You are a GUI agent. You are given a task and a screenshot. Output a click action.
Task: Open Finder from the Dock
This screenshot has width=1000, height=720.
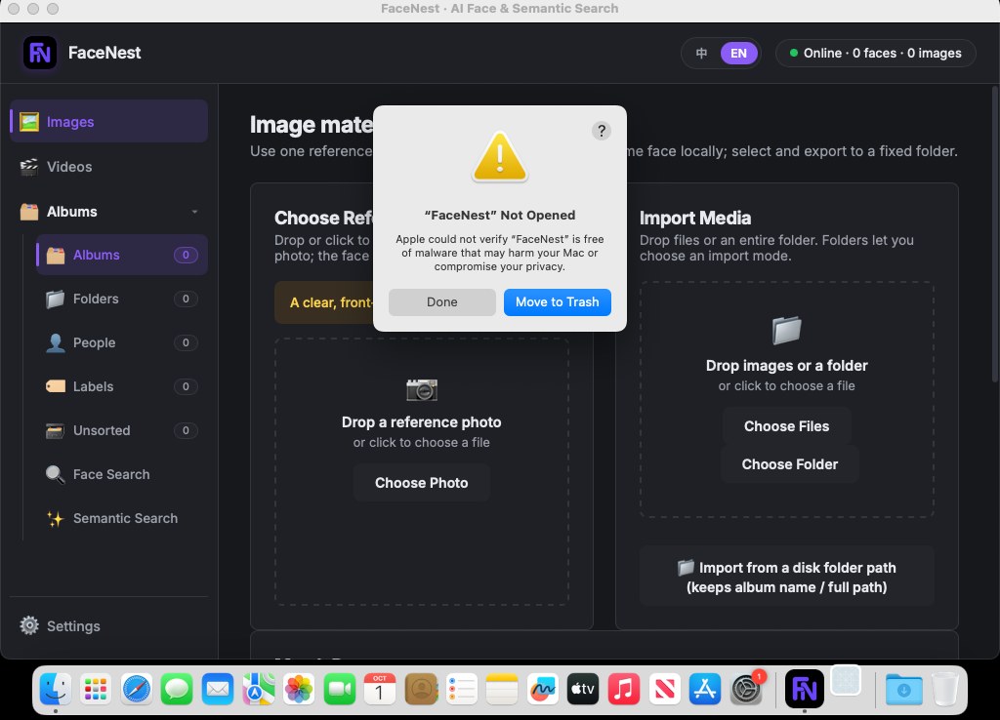(56, 689)
